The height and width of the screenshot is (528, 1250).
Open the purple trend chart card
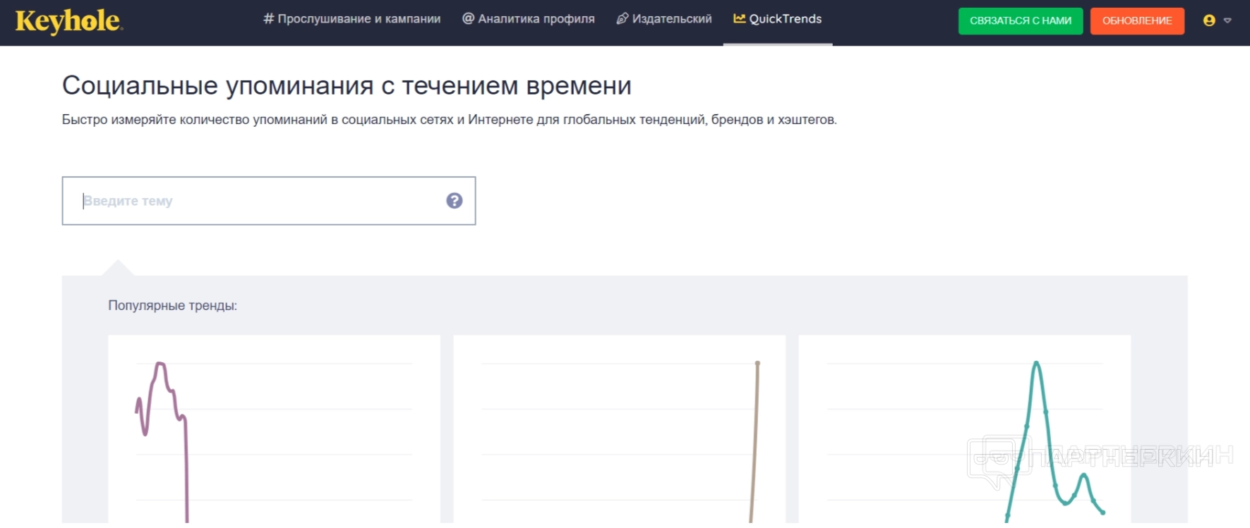274,429
